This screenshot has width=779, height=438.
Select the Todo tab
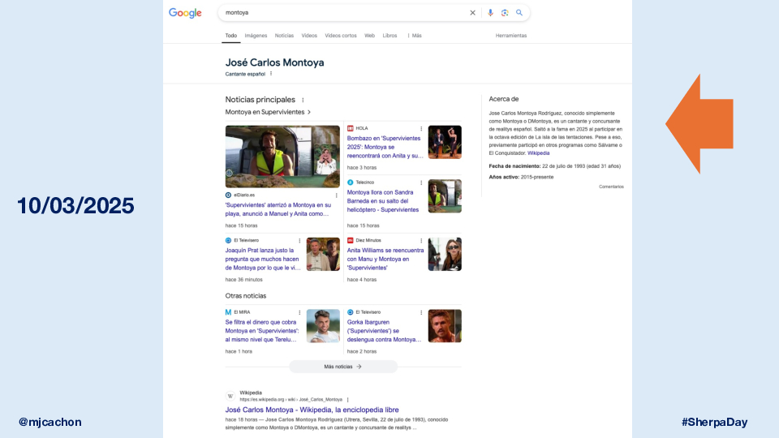click(231, 36)
